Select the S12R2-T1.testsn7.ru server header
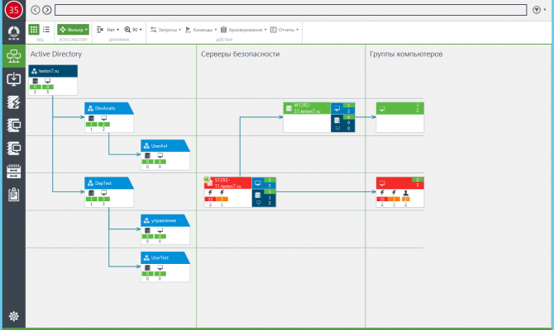 pos(228,183)
